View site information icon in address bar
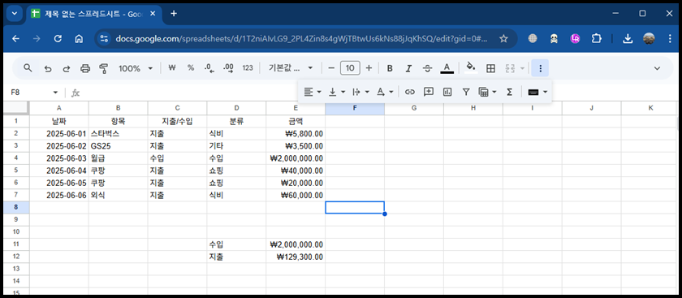682x298 pixels. click(105, 39)
